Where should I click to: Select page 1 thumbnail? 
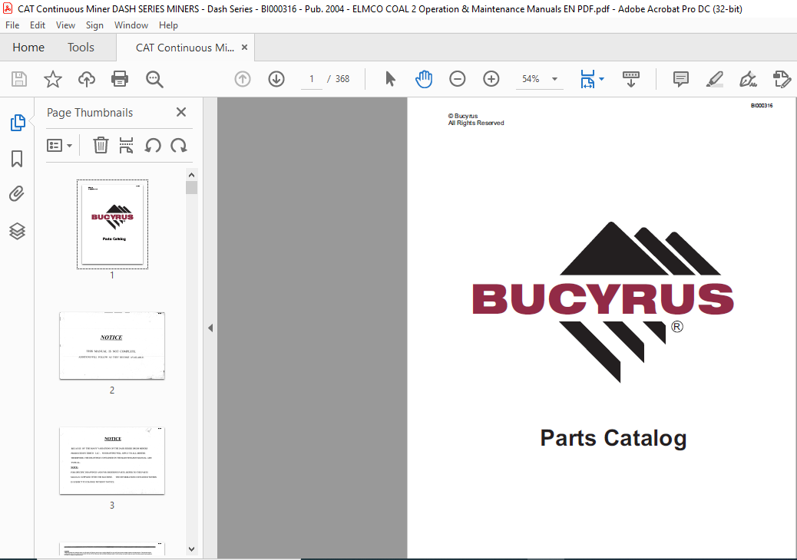[112, 224]
